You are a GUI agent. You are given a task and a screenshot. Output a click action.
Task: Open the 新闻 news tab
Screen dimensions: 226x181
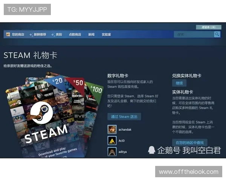coord(92,34)
